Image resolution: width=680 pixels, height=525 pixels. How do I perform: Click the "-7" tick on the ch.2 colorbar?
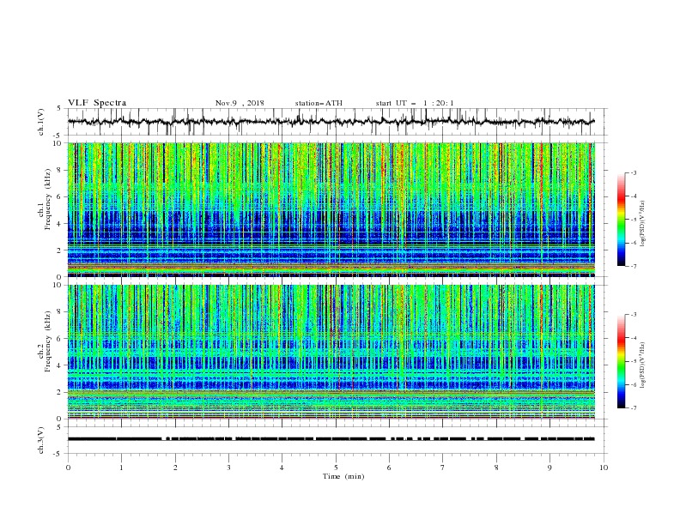[x=633, y=408]
